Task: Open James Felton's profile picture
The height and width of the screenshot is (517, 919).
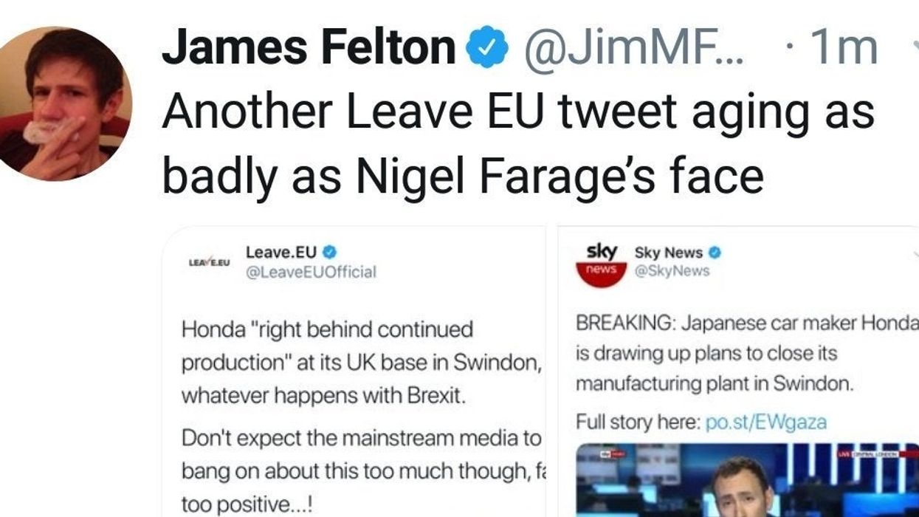Action: (x=68, y=103)
